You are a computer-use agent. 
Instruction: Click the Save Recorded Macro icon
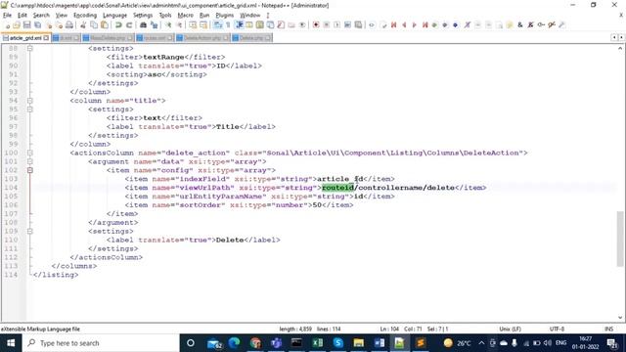358,25
